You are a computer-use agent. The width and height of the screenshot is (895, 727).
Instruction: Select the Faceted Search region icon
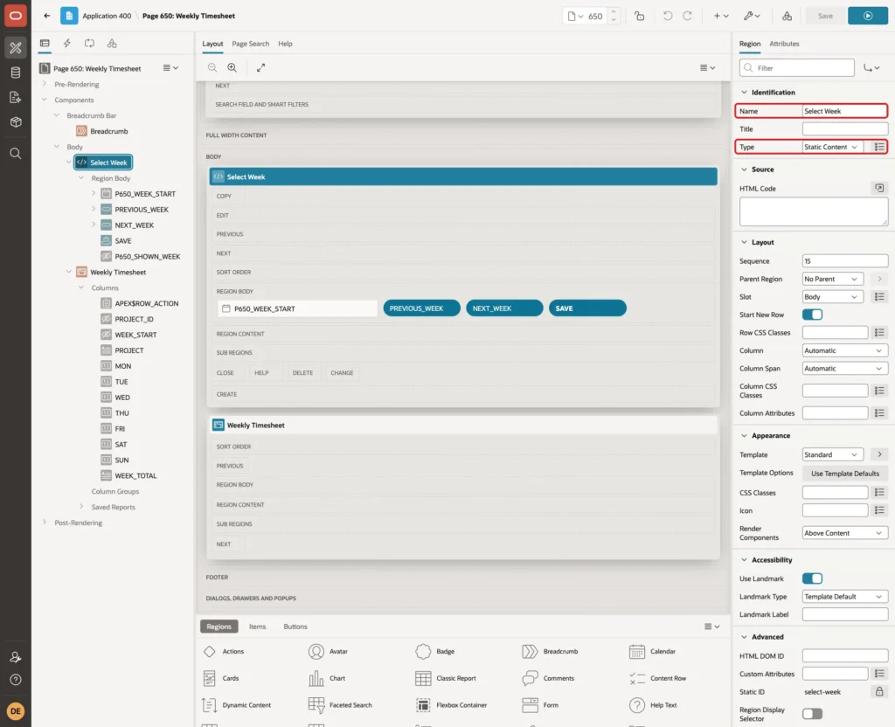316,705
